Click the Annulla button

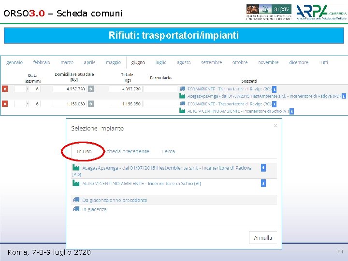click(263, 238)
